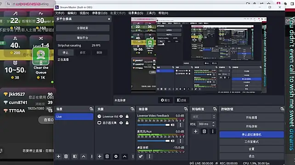295x165 pixels.
Task: Open the 帮助(H) menu
Action: [x=163, y=13]
